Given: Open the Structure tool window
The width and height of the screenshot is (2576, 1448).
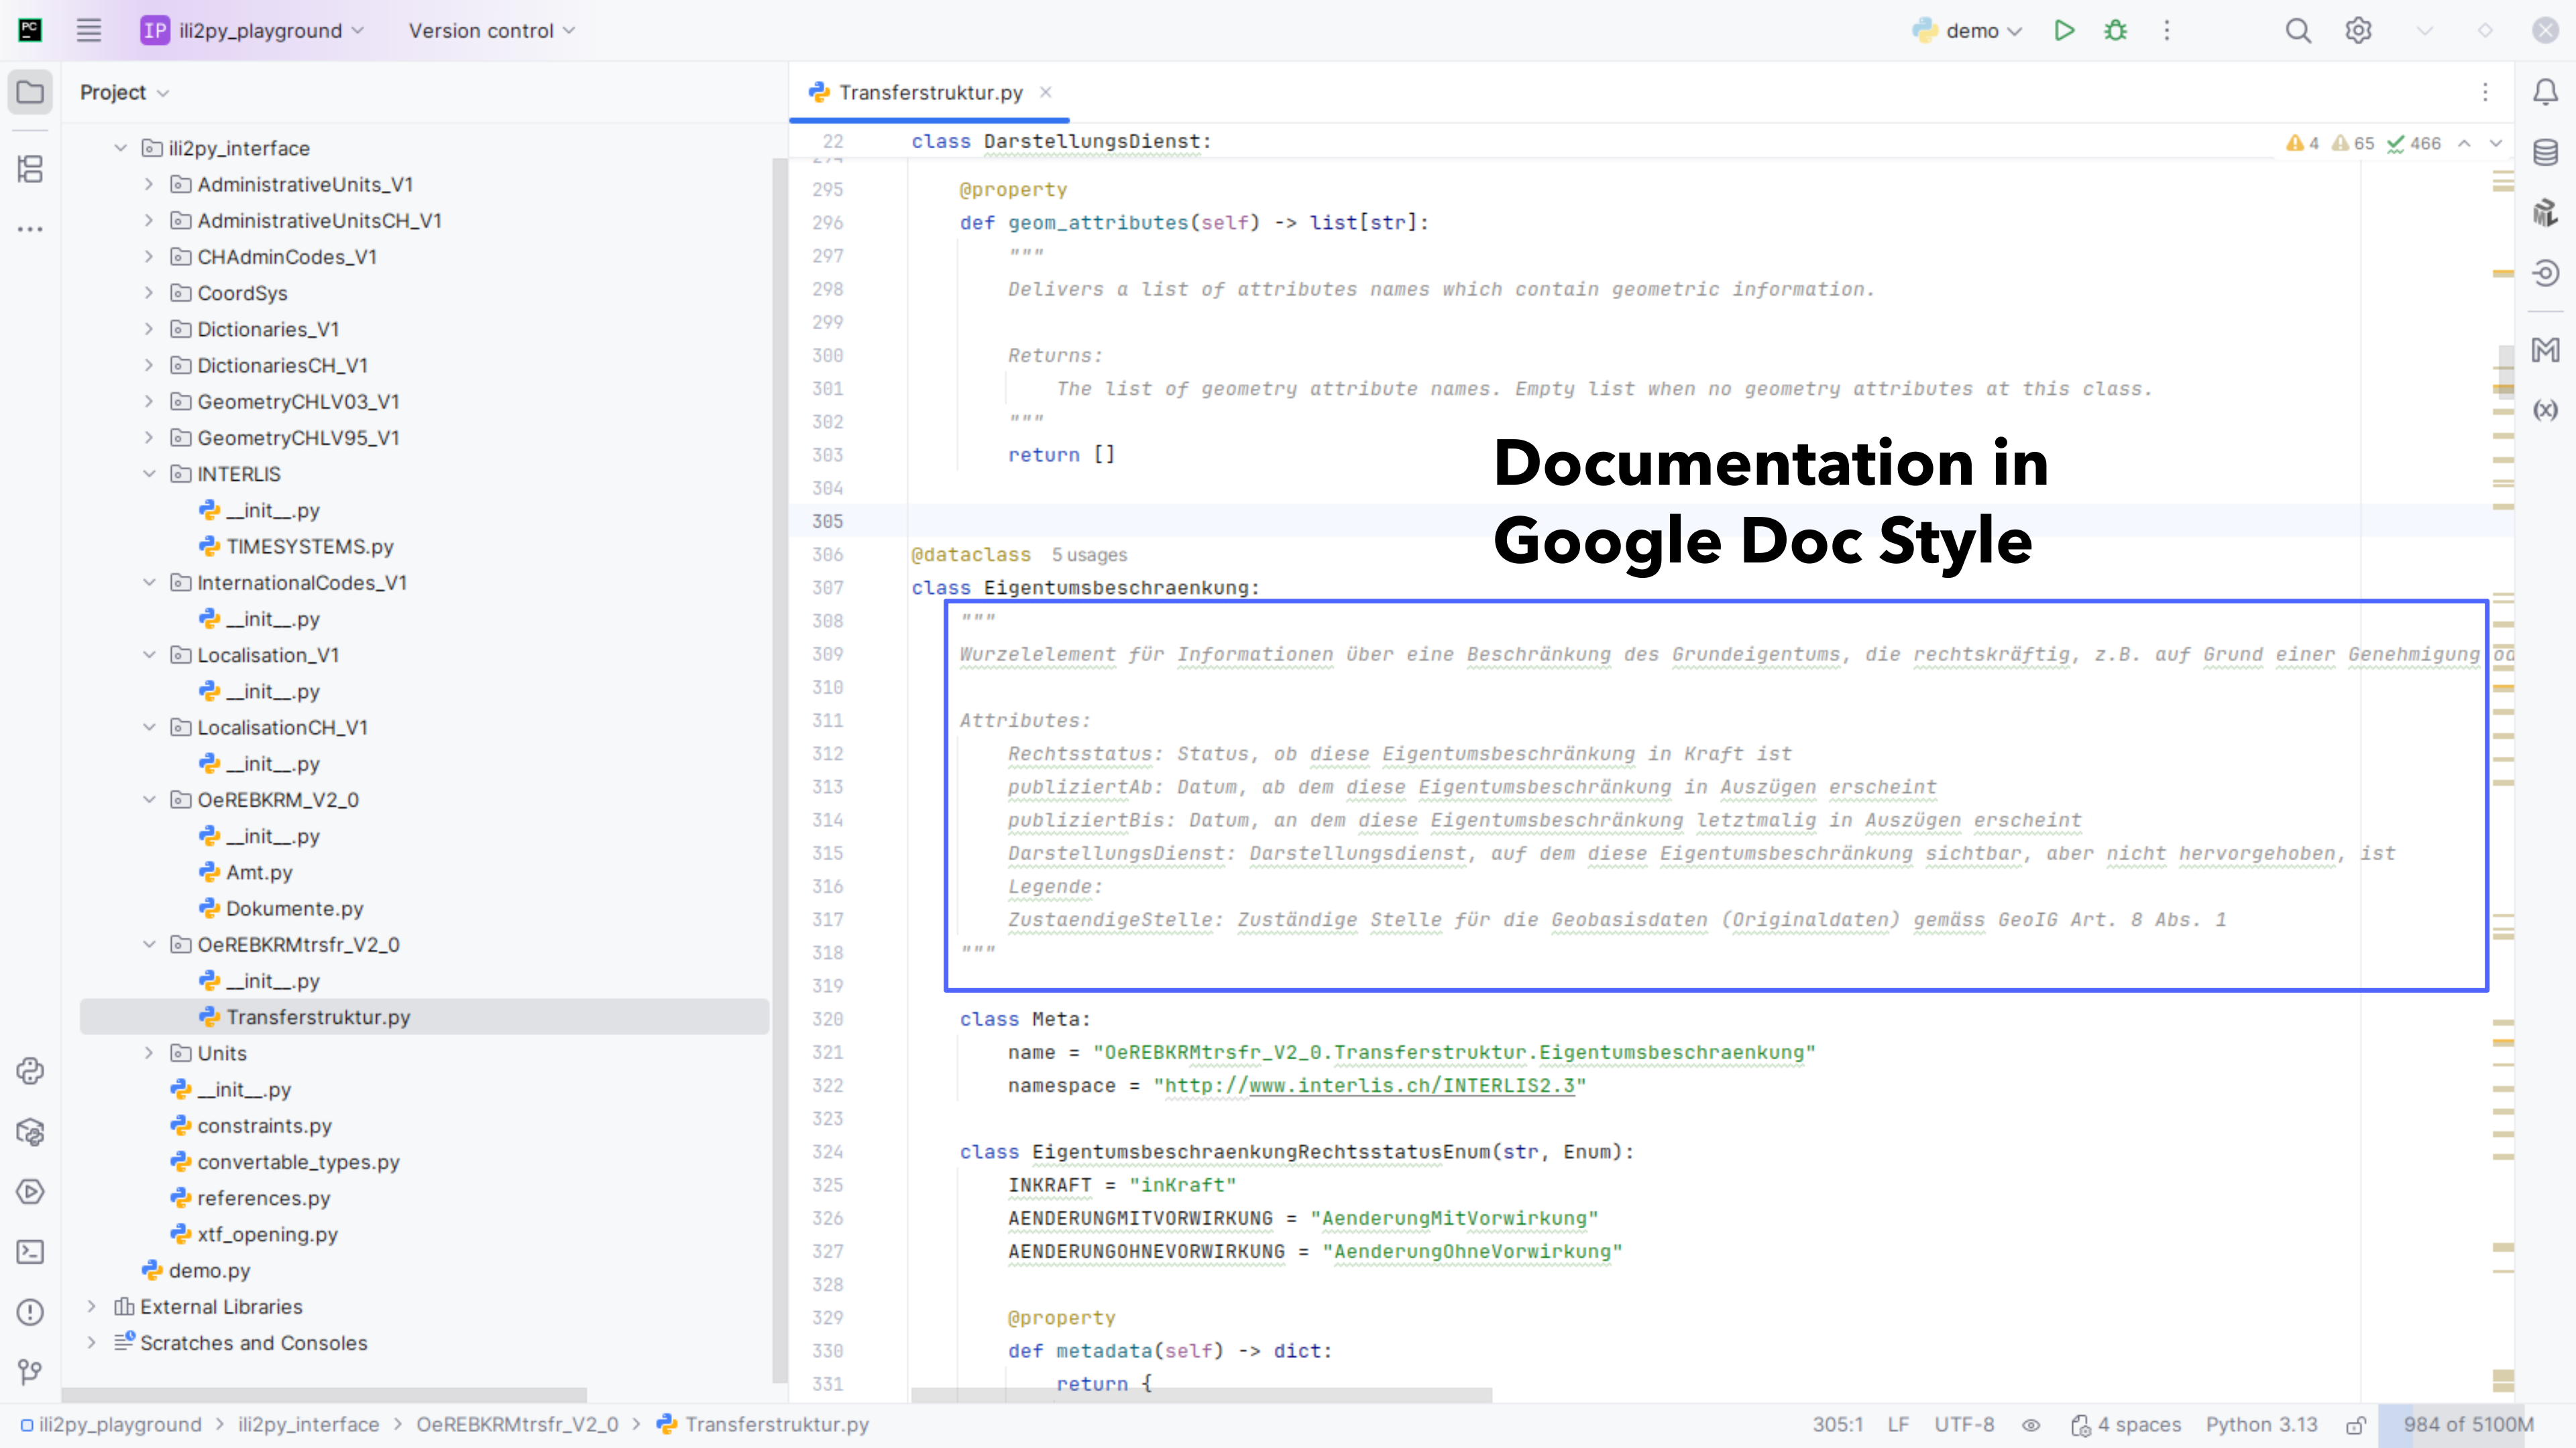Looking at the screenshot, I should click(30, 169).
